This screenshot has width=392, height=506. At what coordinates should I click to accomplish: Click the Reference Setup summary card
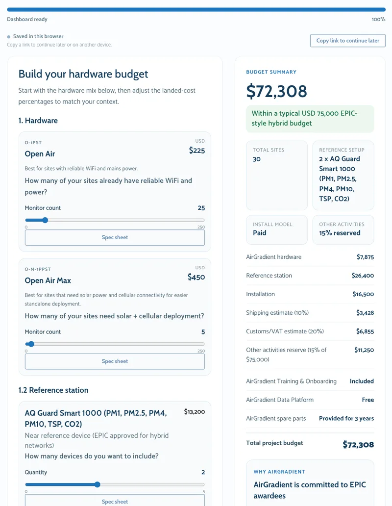pos(343,175)
